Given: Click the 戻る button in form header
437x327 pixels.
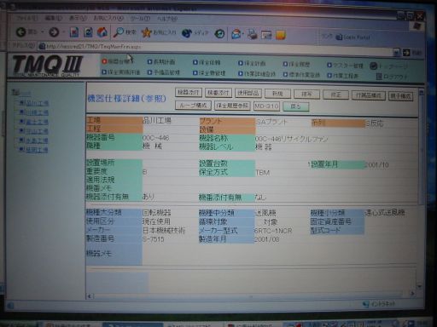Looking at the screenshot, I should coord(296,106).
